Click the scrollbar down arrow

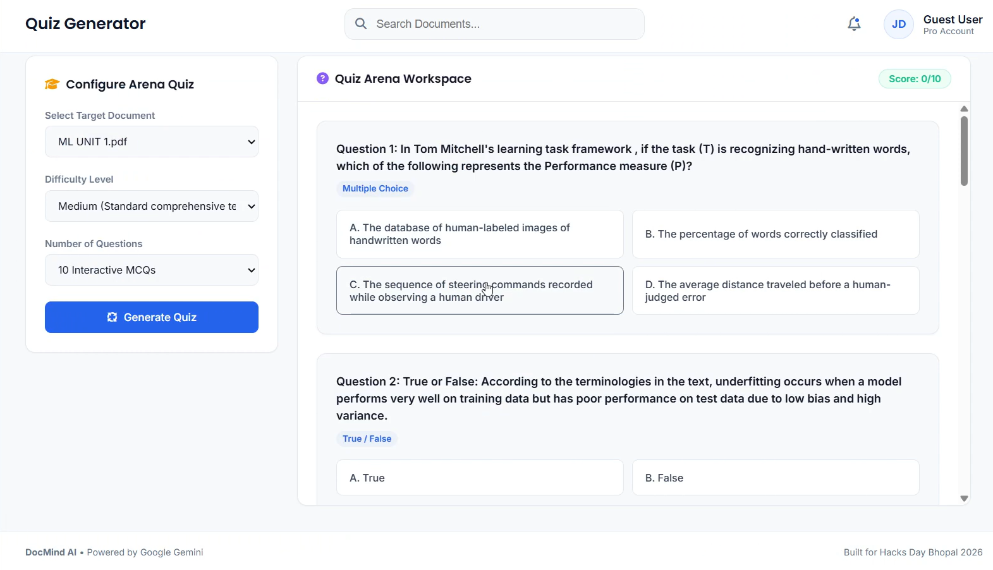tap(964, 499)
